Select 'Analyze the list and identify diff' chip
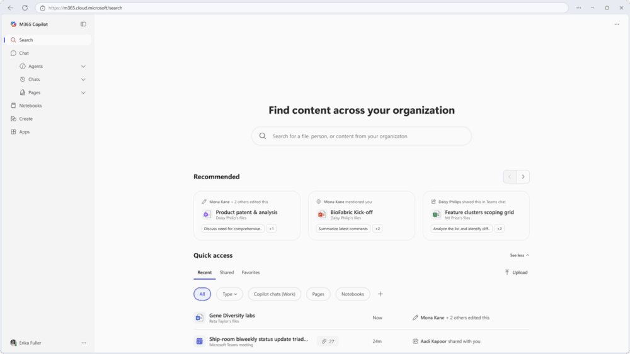The width and height of the screenshot is (630, 354). pos(461,228)
